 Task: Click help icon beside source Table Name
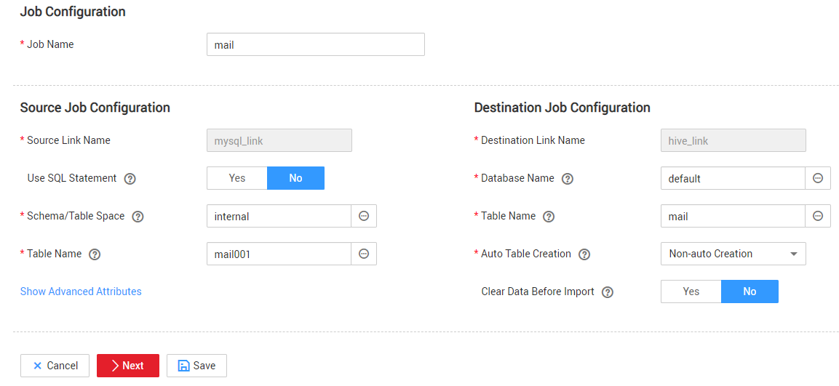(x=95, y=254)
